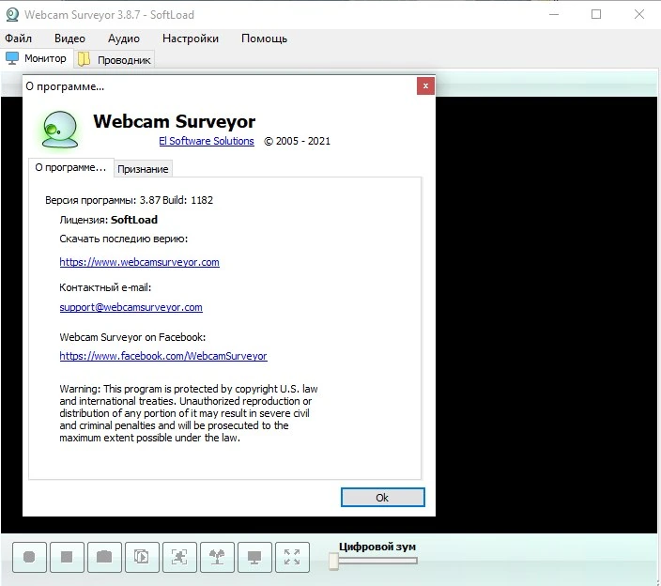Click the Webcam Surveyor on Facebook: label
Image resolution: width=661 pixels, height=586 pixels.
(132, 337)
